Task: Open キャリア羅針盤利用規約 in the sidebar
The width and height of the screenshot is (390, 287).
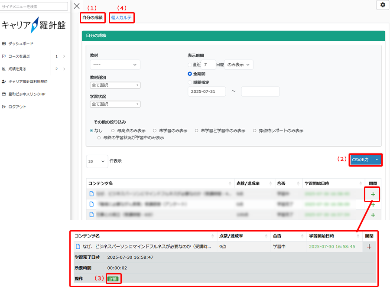Action: click(x=28, y=82)
